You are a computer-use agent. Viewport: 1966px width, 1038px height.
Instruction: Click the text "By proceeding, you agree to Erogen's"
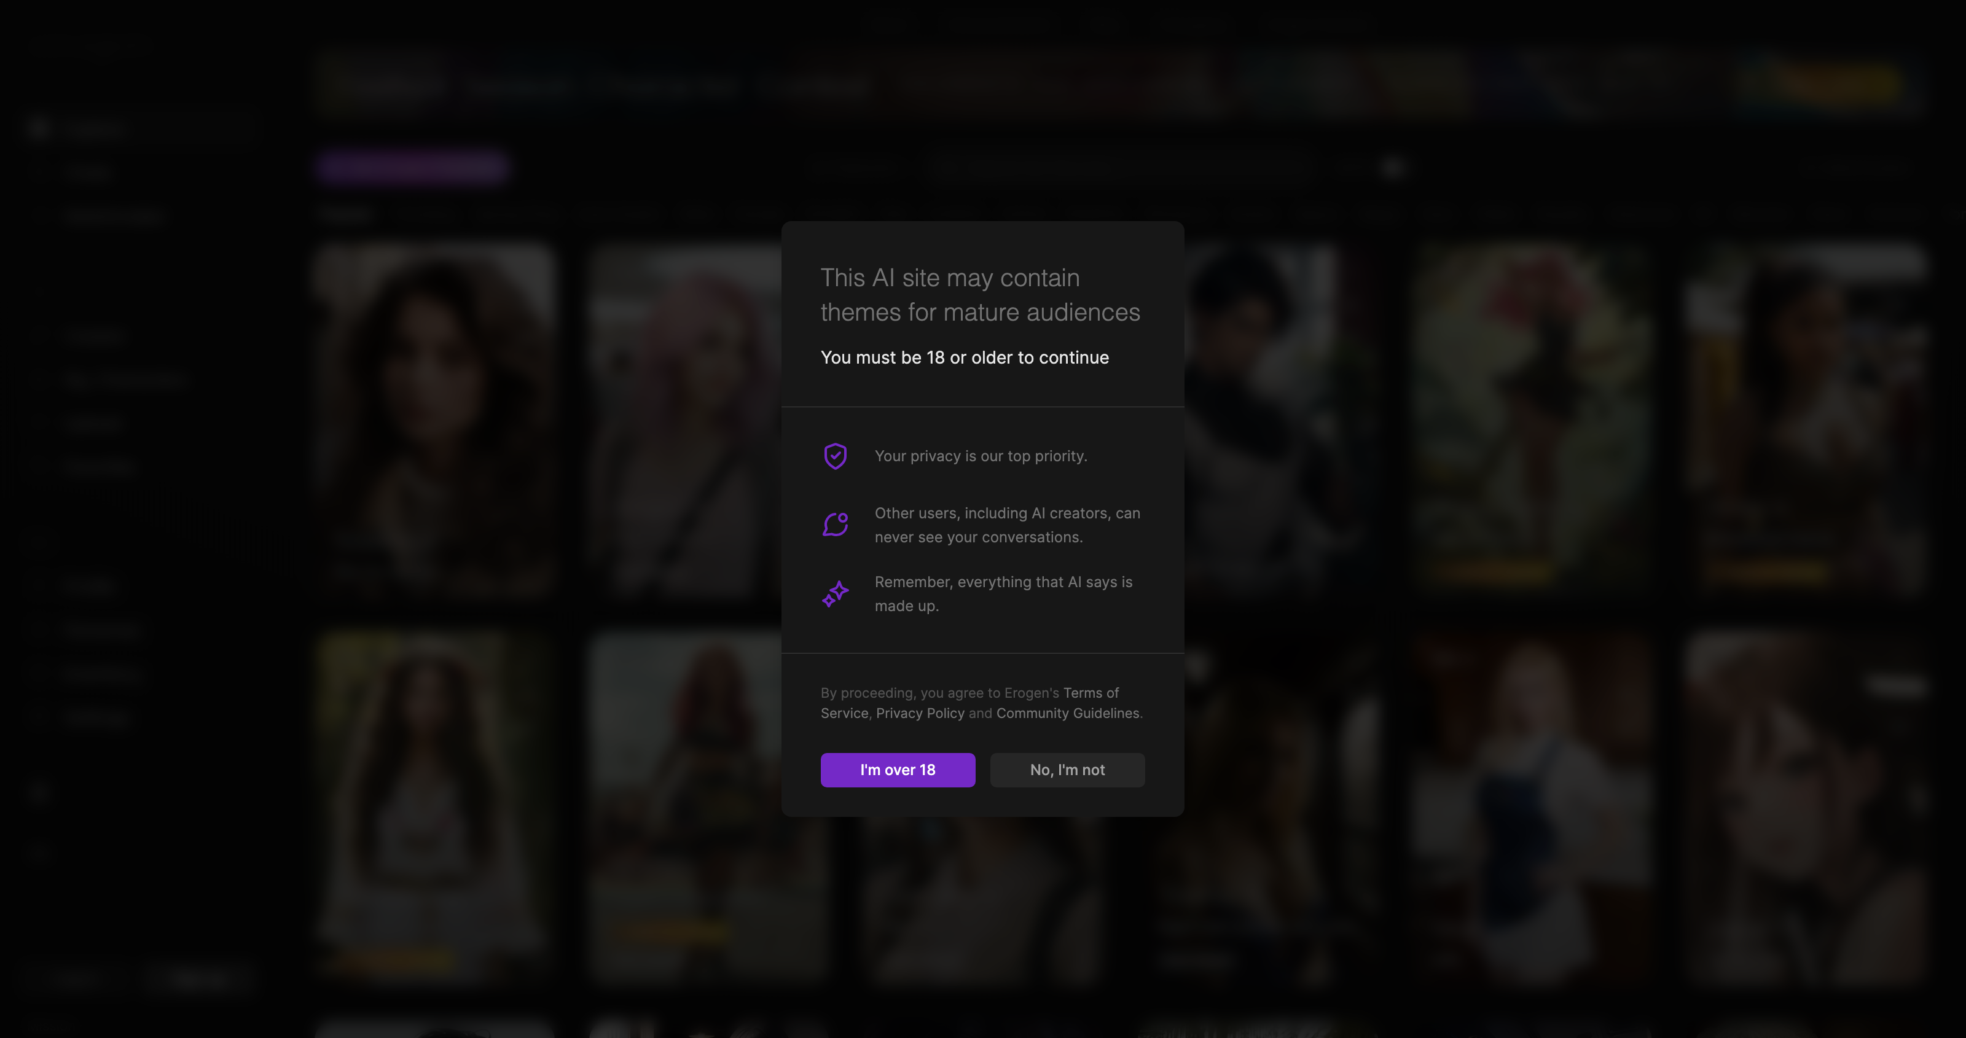click(939, 692)
